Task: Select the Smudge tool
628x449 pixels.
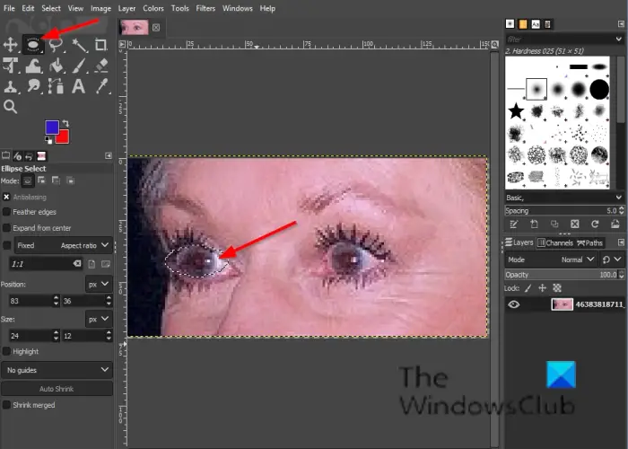Action: pos(34,86)
